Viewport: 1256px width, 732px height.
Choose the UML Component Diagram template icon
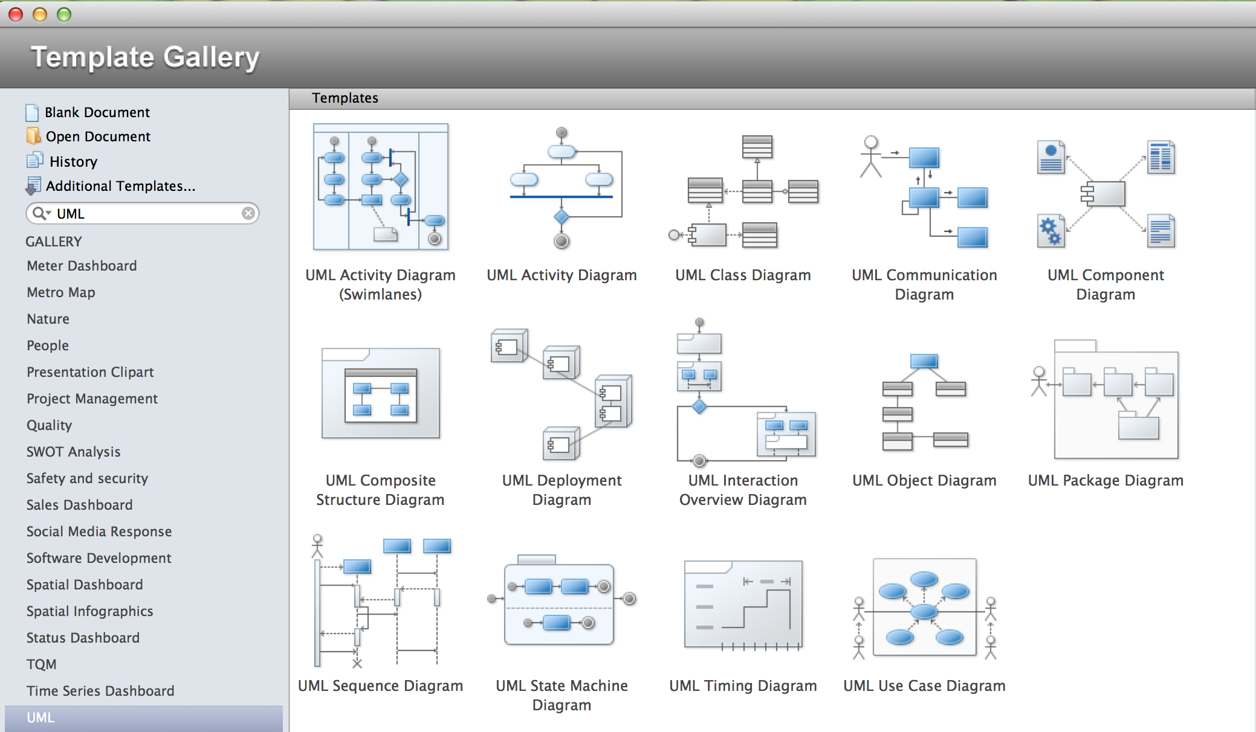coord(1105,194)
